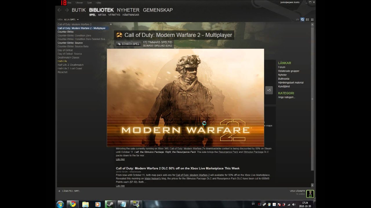Click the scrollbar up arrow
Viewport: 371px width, 208px height.
pos(312,25)
